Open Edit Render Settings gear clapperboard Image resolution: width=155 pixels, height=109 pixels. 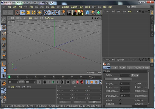[x=81, y=13]
